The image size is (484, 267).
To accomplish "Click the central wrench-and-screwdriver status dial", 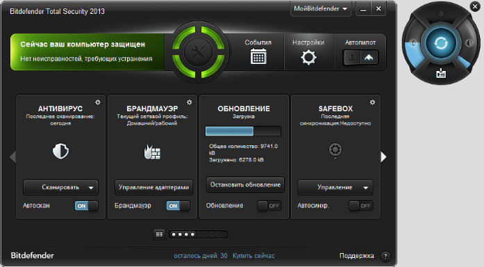I will (x=198, y=52).
